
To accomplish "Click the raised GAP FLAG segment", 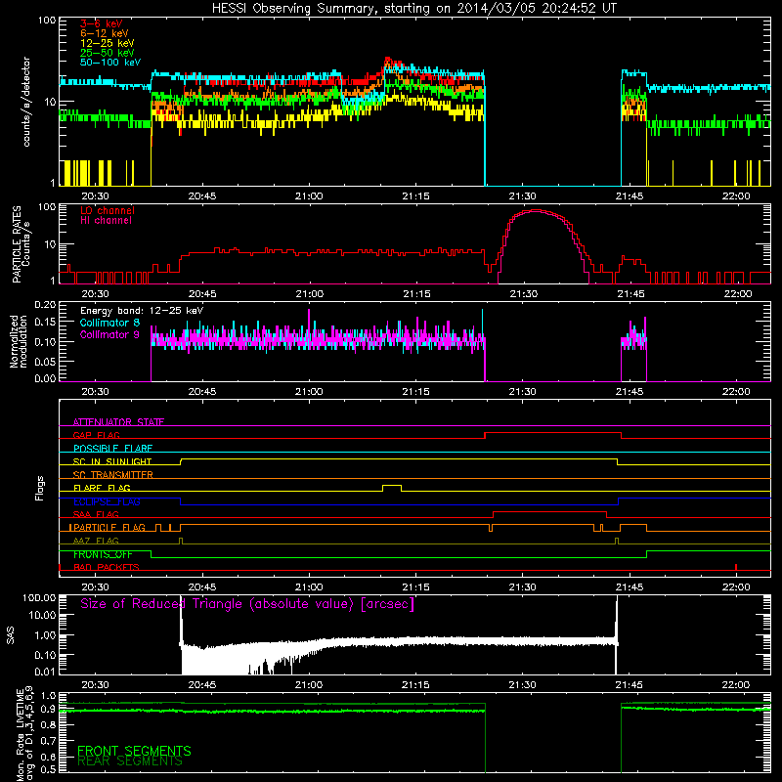I will pyautogui.click(x=553, y=433).
